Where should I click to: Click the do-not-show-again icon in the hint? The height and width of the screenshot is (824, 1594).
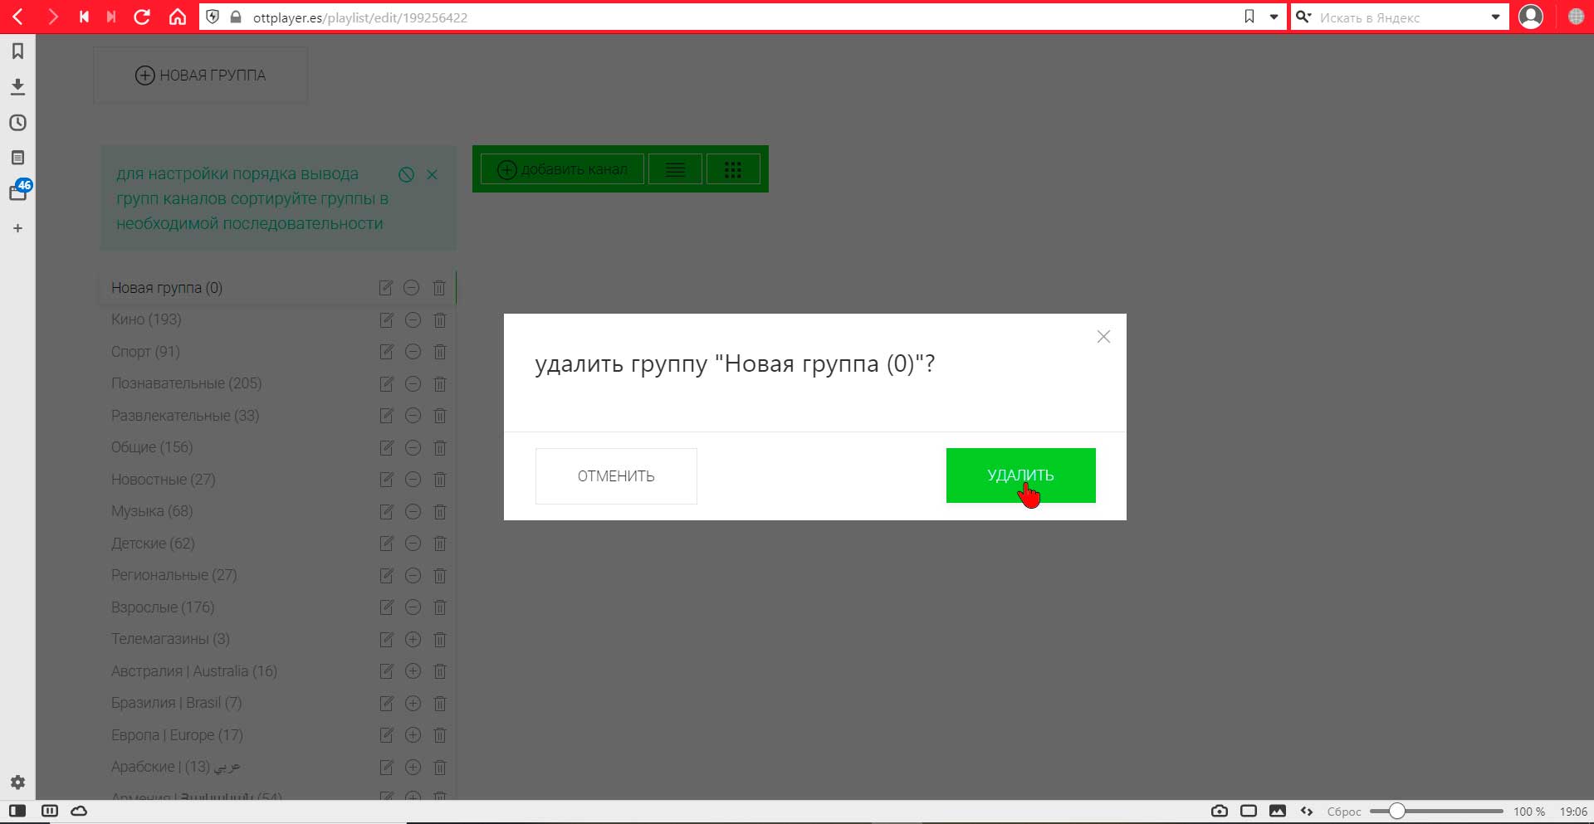pos(406,174)
